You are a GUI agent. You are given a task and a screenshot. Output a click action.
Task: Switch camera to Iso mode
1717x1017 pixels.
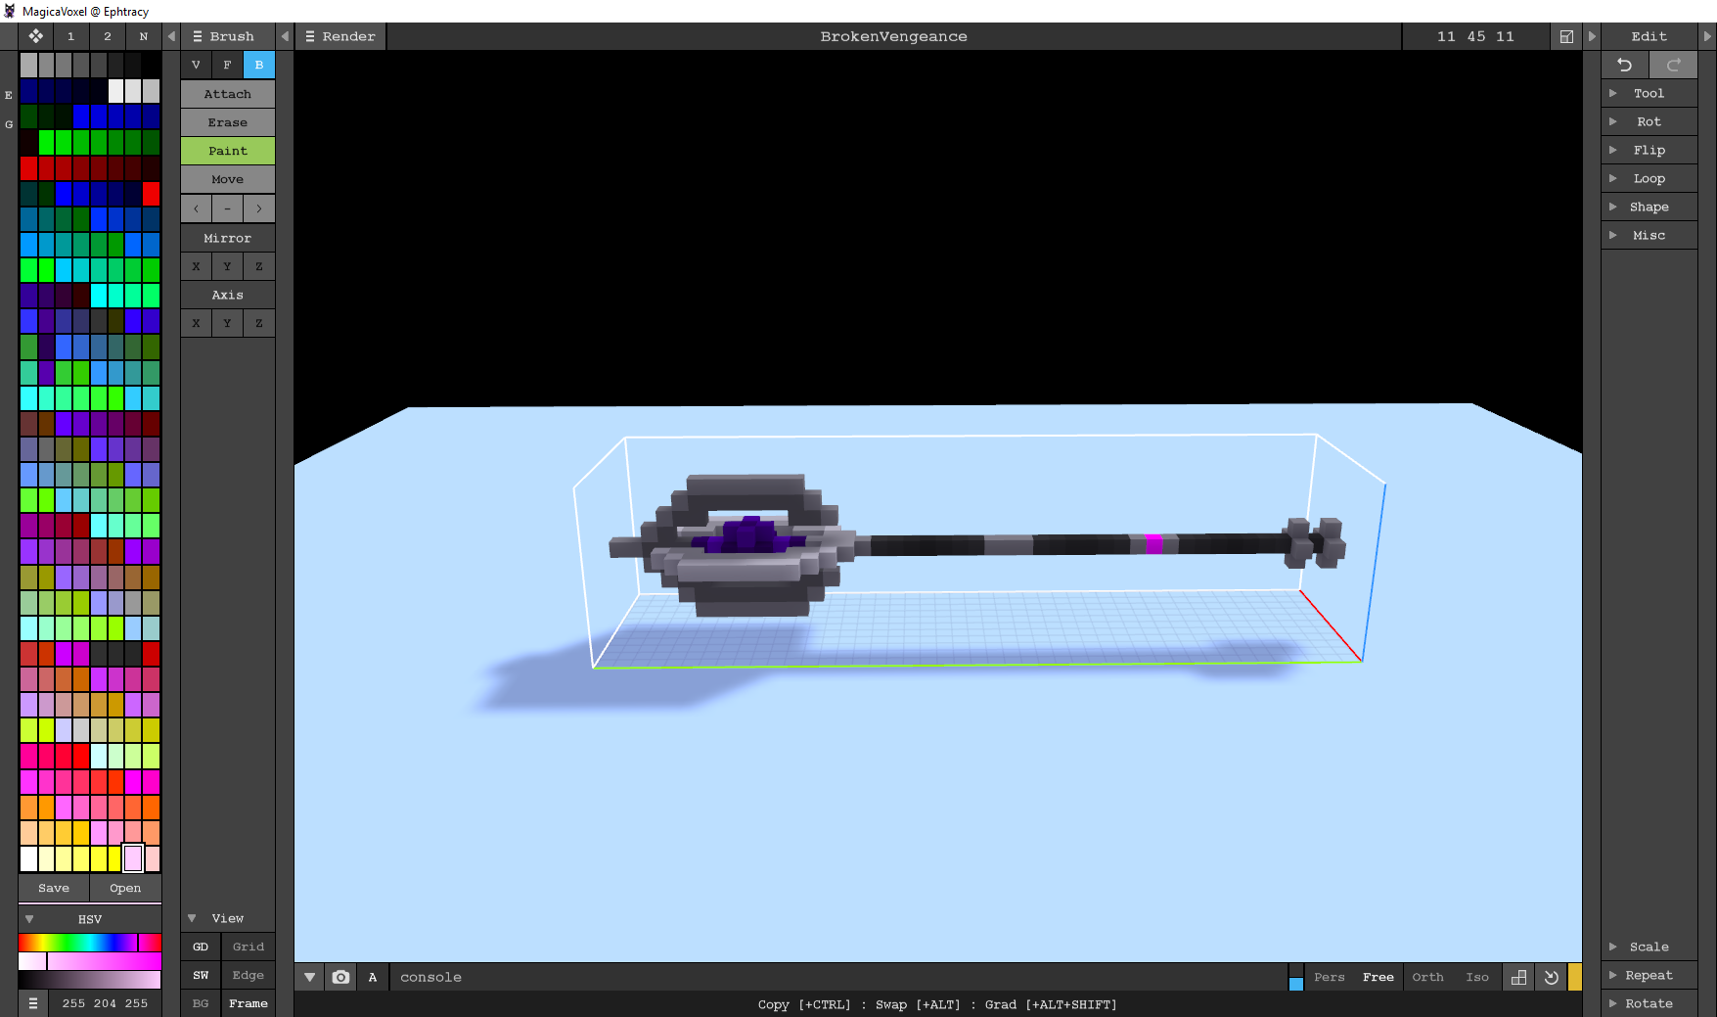(x=1477, y=977)
